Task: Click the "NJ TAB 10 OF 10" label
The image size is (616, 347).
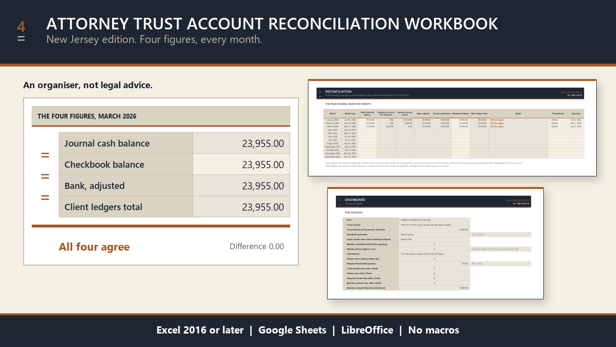Action: (521, 204)
